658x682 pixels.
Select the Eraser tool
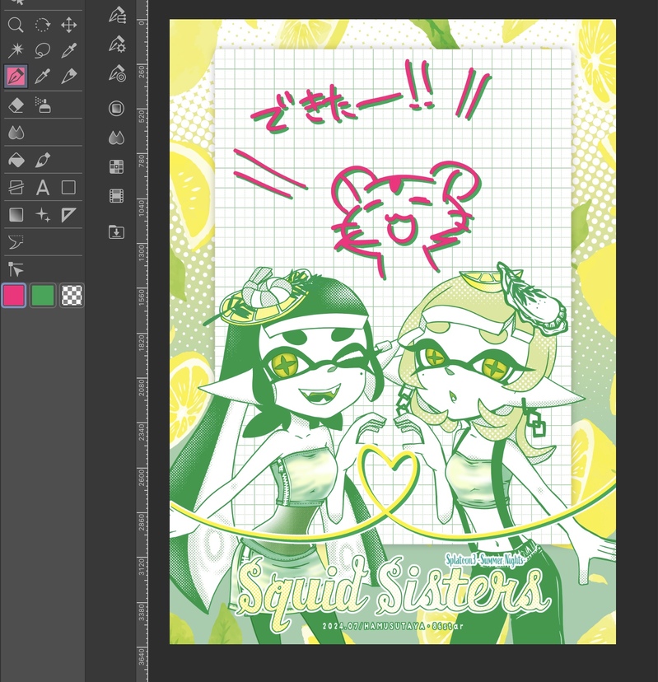(16, 105)
